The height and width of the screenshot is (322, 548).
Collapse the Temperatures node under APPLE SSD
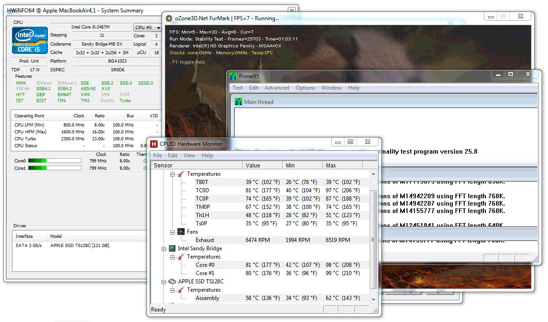(172, 290)
